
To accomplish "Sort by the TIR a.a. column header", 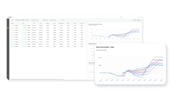I will [54, 23].
